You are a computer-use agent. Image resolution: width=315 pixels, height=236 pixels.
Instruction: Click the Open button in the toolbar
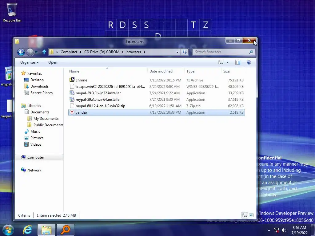click(53, 62)
